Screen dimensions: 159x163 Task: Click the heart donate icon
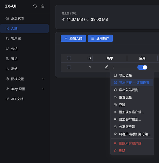pos(35,6)
